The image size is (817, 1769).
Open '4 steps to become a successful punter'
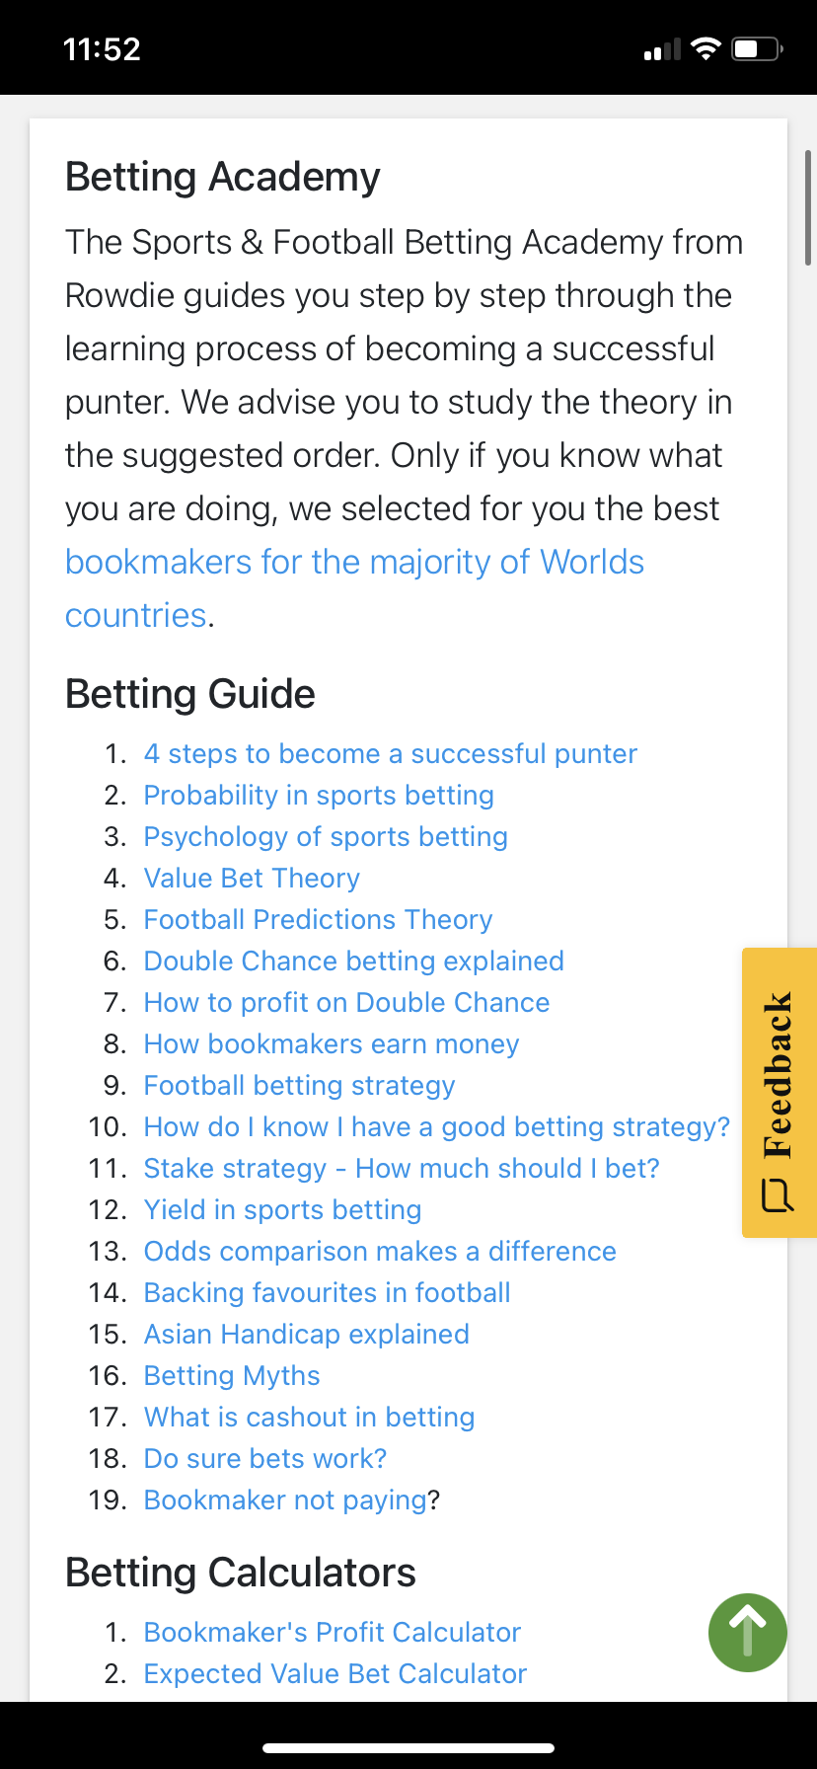point(390,754)
